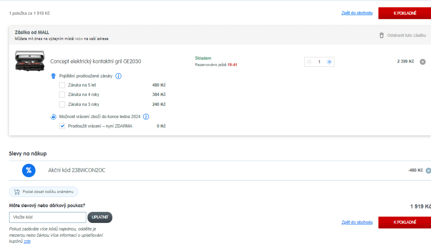Click the 384 Kč four-year warranty price
Screen dimensions: 431x245
(159, 94)
